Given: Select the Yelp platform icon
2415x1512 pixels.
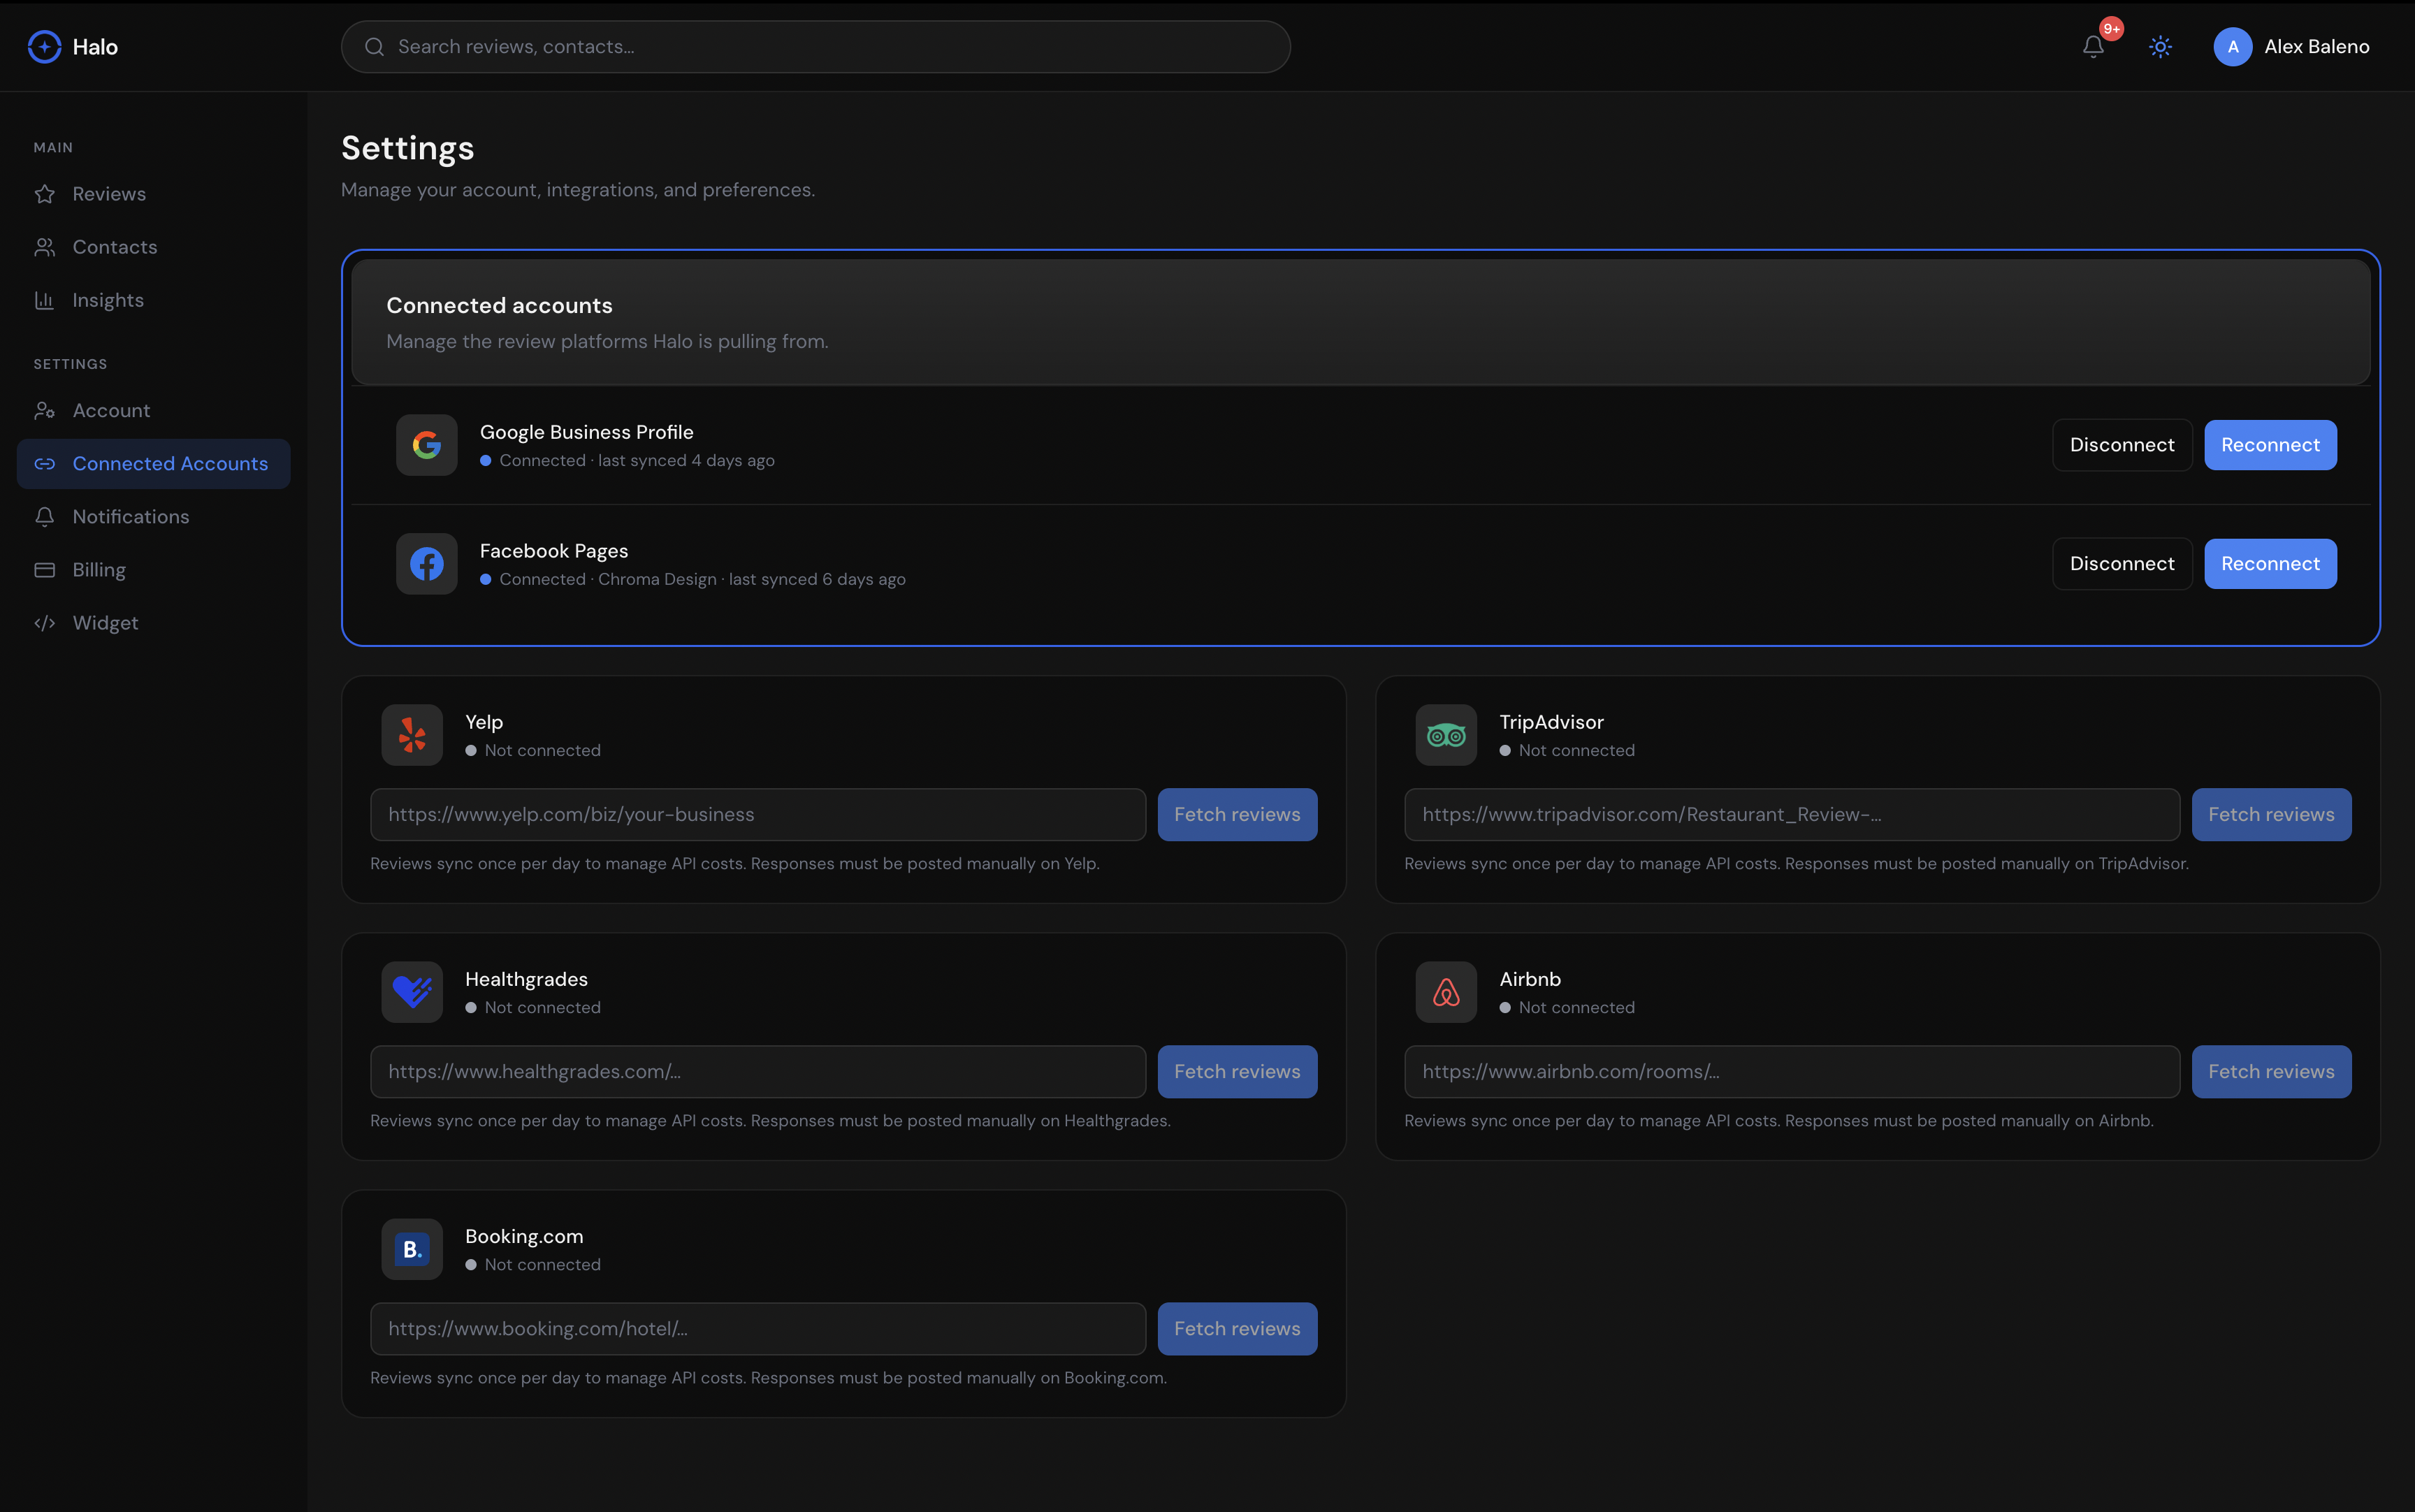Looking at the screenshot, I should [x=411, y=734].
